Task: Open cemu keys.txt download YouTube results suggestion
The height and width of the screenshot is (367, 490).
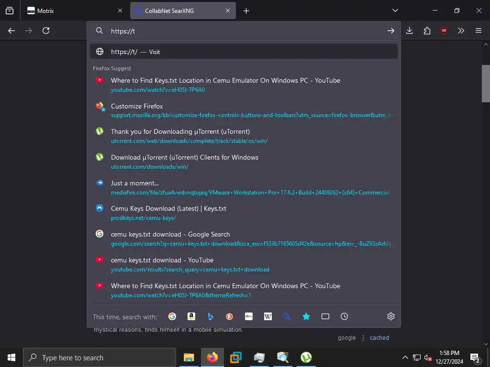Action: coord(244,265)
